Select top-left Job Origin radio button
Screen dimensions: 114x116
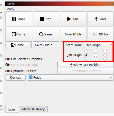coord(86,51)
